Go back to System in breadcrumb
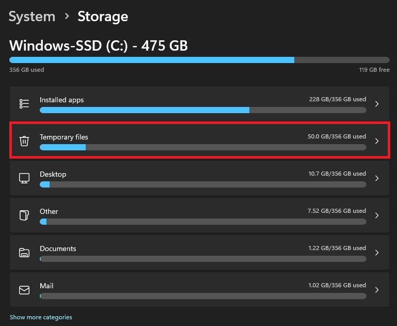This screenshot has width=397, height=326. point(32,17)
